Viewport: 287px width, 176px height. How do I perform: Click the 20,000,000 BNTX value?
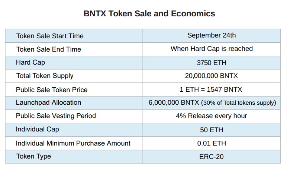click(212, 76)
